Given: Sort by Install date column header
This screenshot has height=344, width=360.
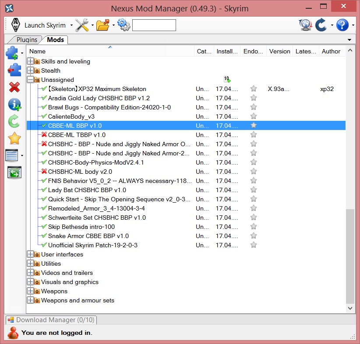Looking at the screenshot, I should pyautogui.click(x=227, y=51).
